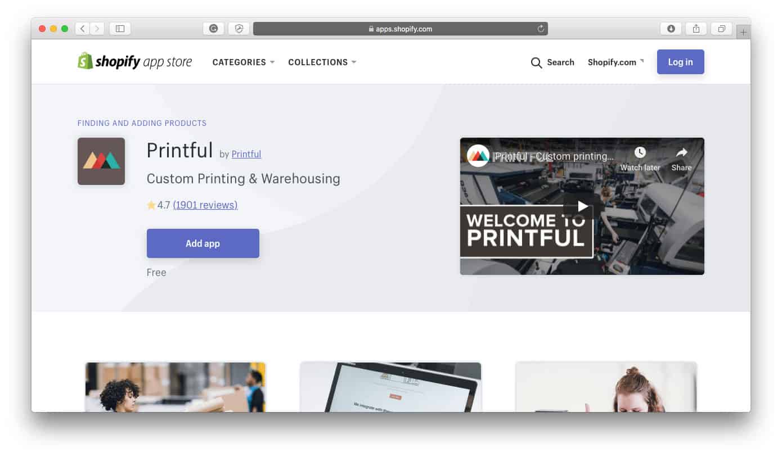
Task: Click the Printful app logo icon
Action: (101, 161)
